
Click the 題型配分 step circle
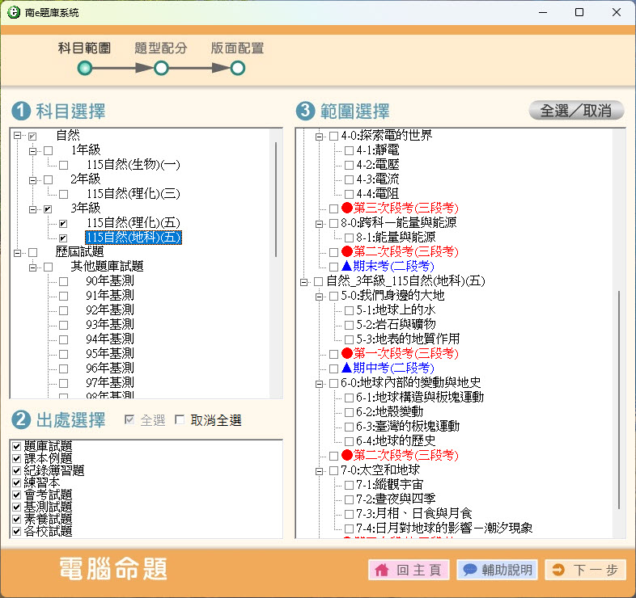161,68
